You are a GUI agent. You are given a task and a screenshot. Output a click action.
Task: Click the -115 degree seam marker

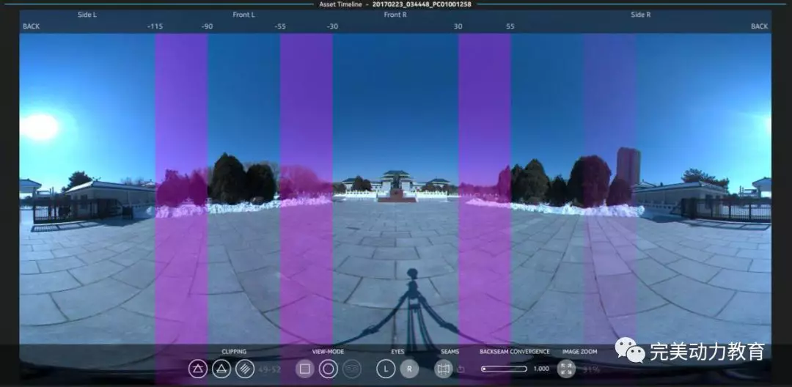(x=155, y=26)
